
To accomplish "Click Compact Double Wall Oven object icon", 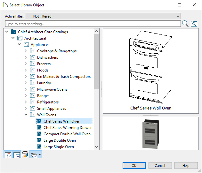I will point(39,134).
